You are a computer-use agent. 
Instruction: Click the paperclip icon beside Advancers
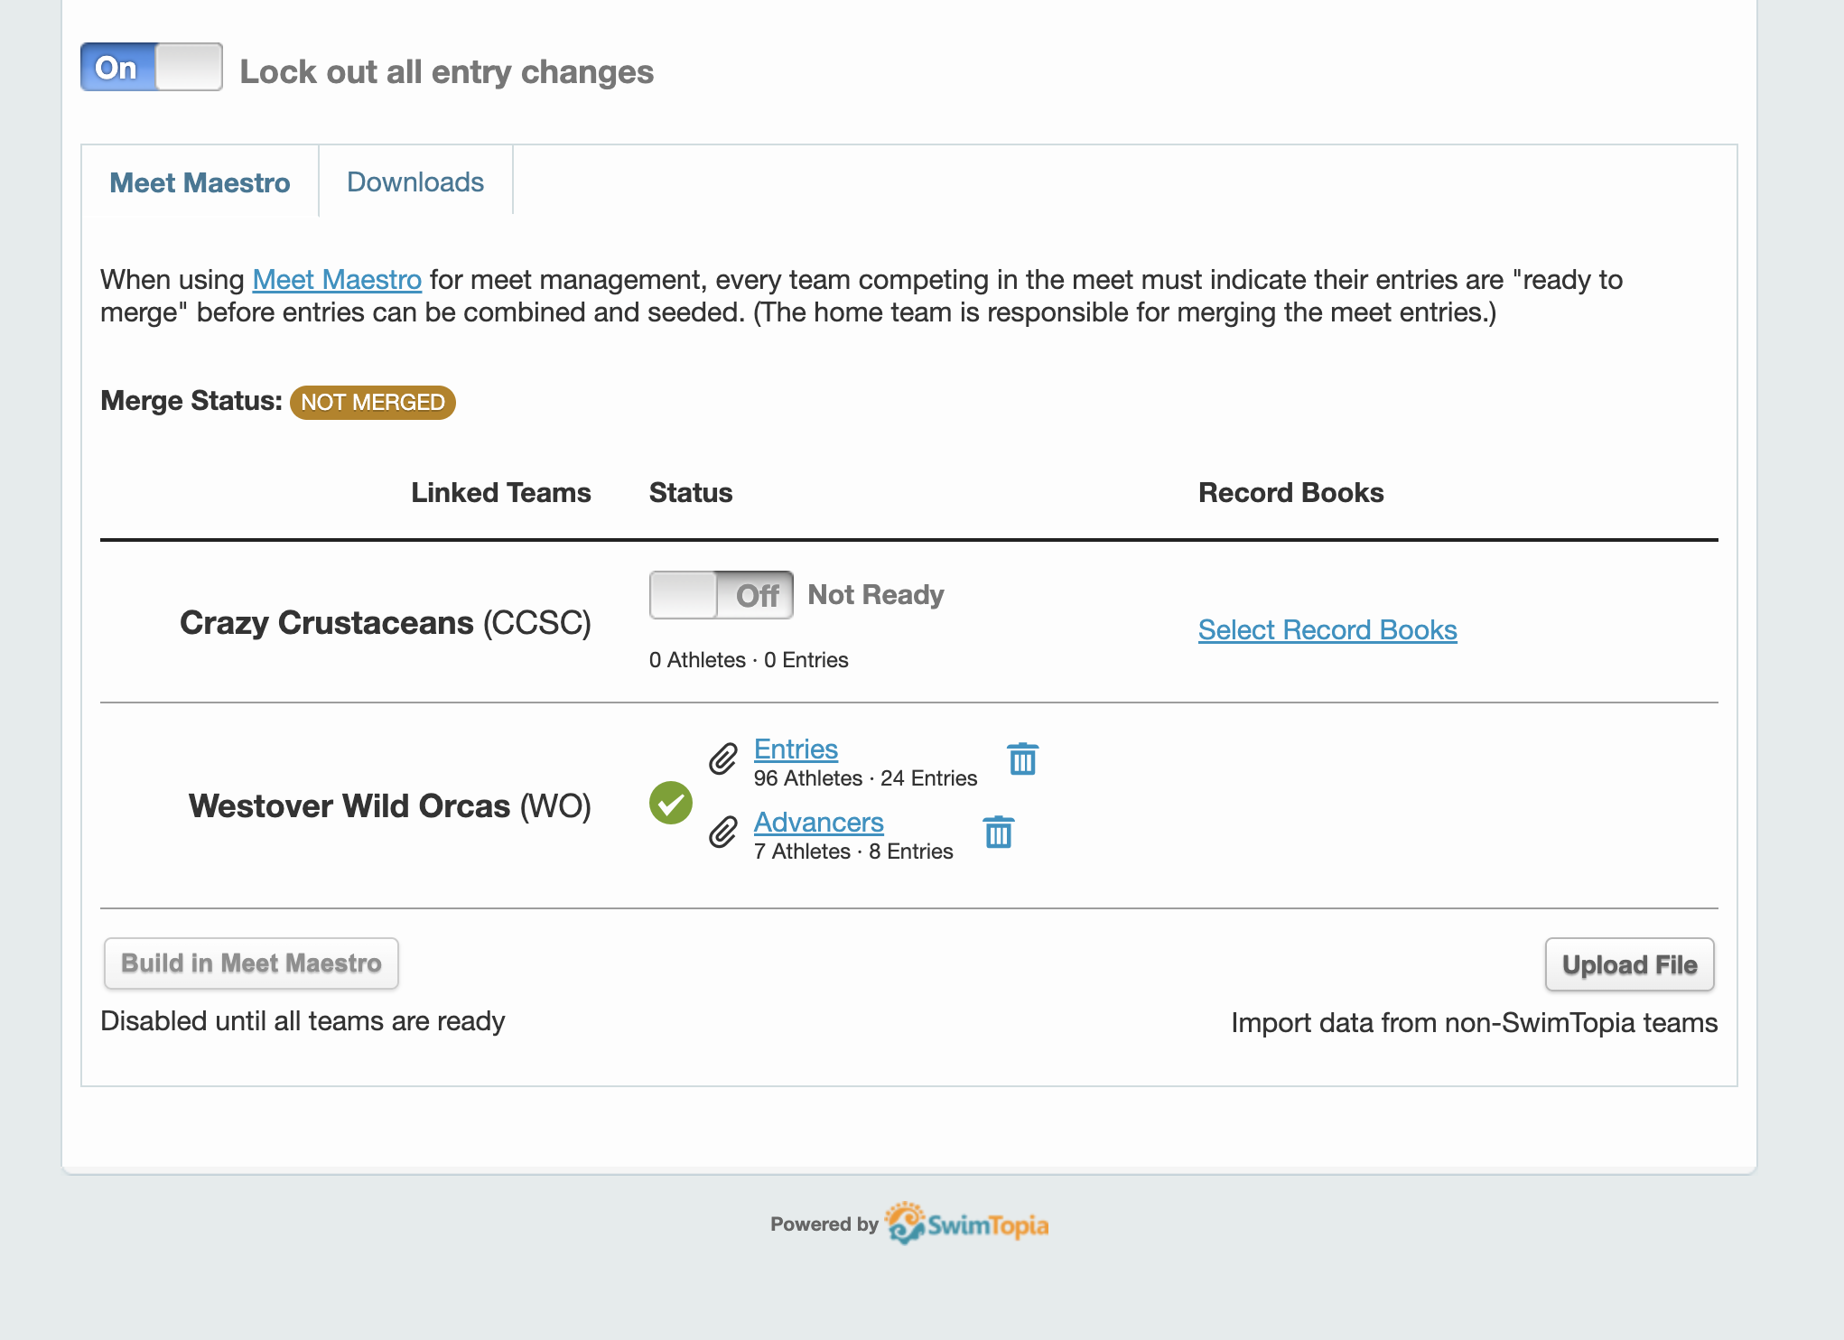click(722, 833)
